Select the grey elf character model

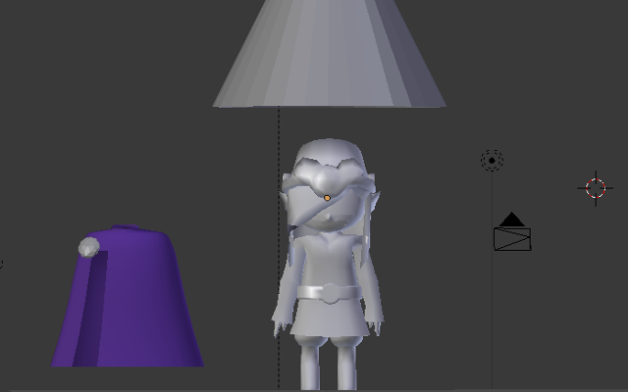click(x=328, y=264)
